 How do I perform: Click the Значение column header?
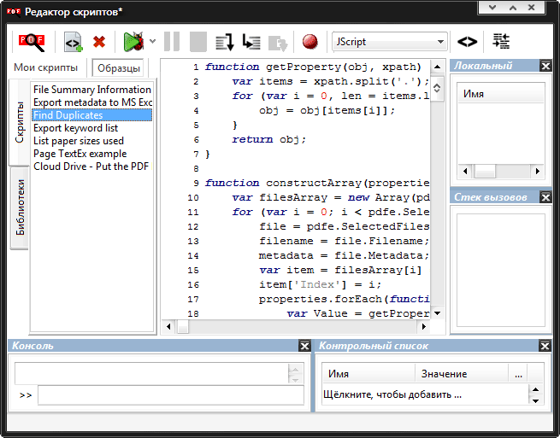[462, 374]
